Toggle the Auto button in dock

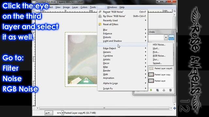[171, 38]
